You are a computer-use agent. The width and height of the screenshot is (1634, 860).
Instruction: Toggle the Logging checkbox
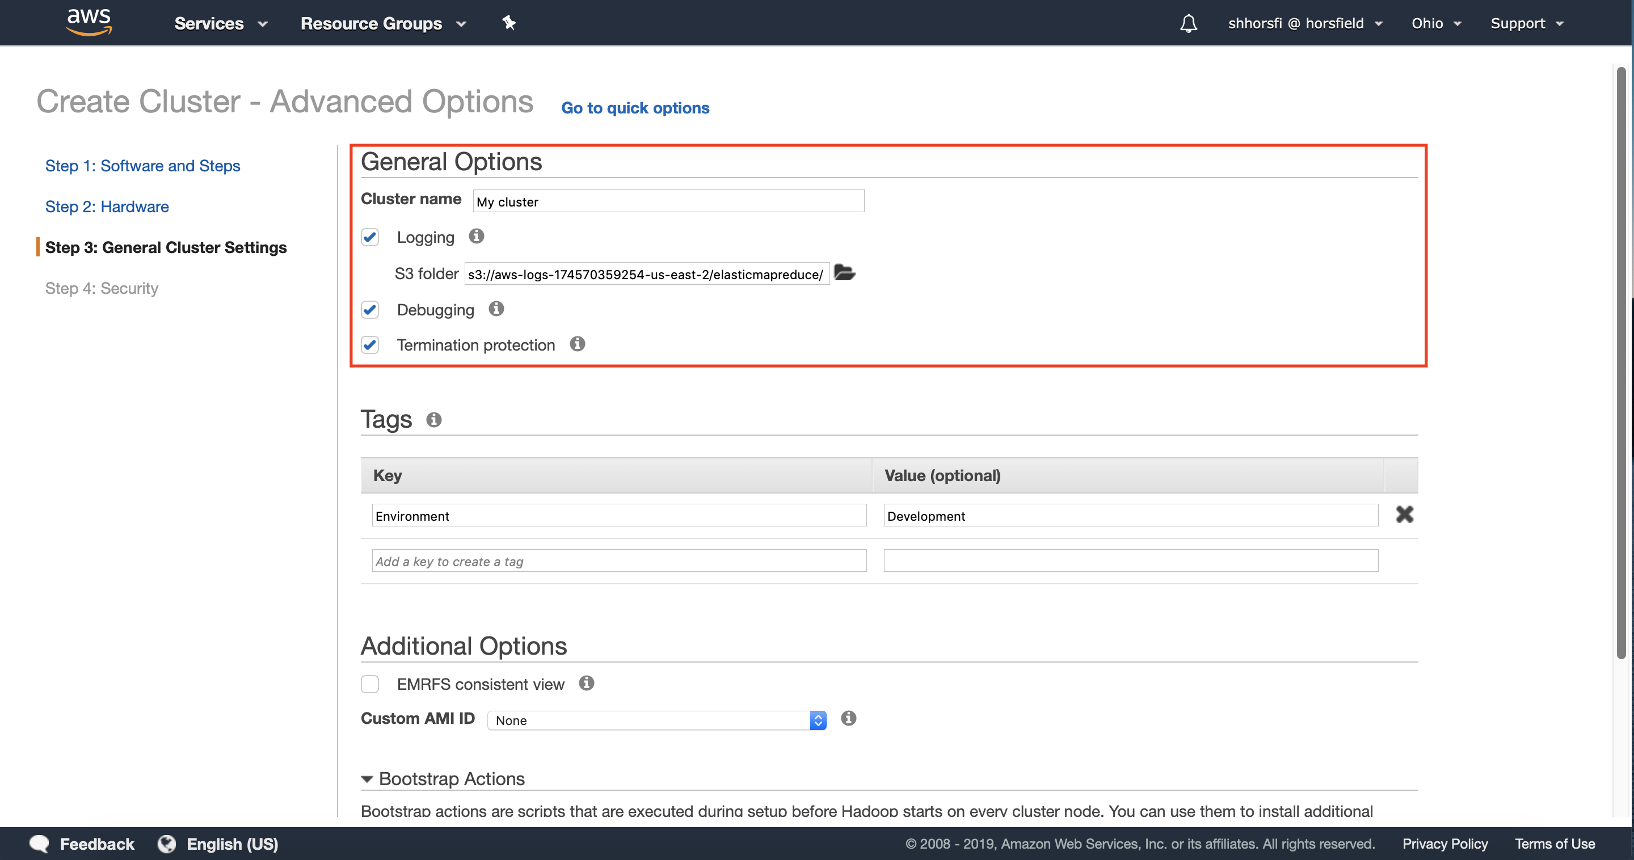tap(370, 237)
